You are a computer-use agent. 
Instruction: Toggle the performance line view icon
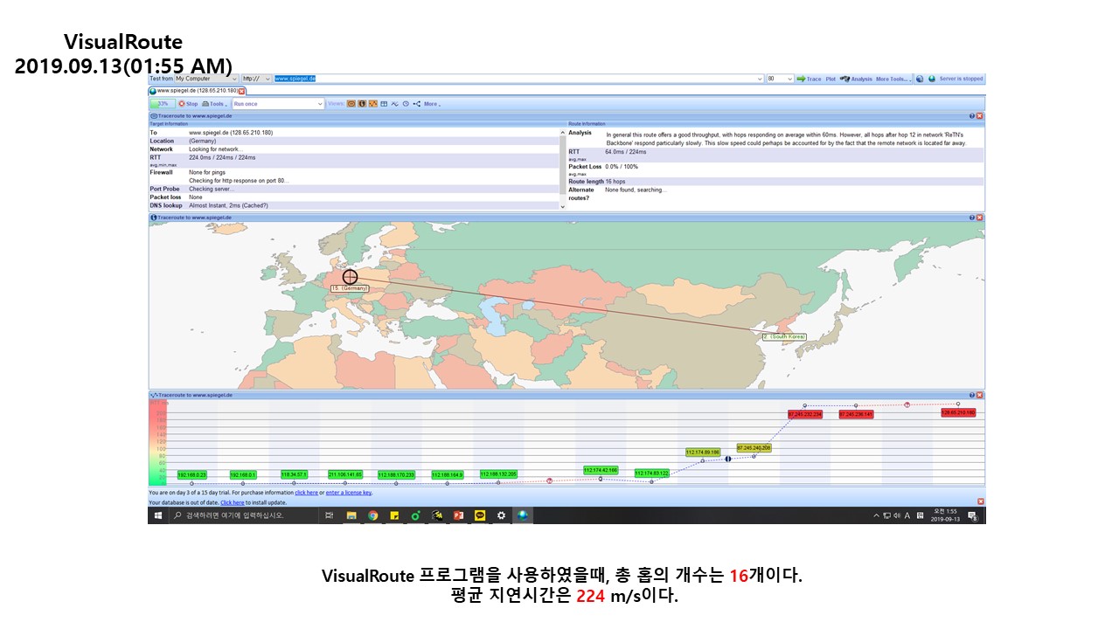pyautogui.click(x=395, y=104)
